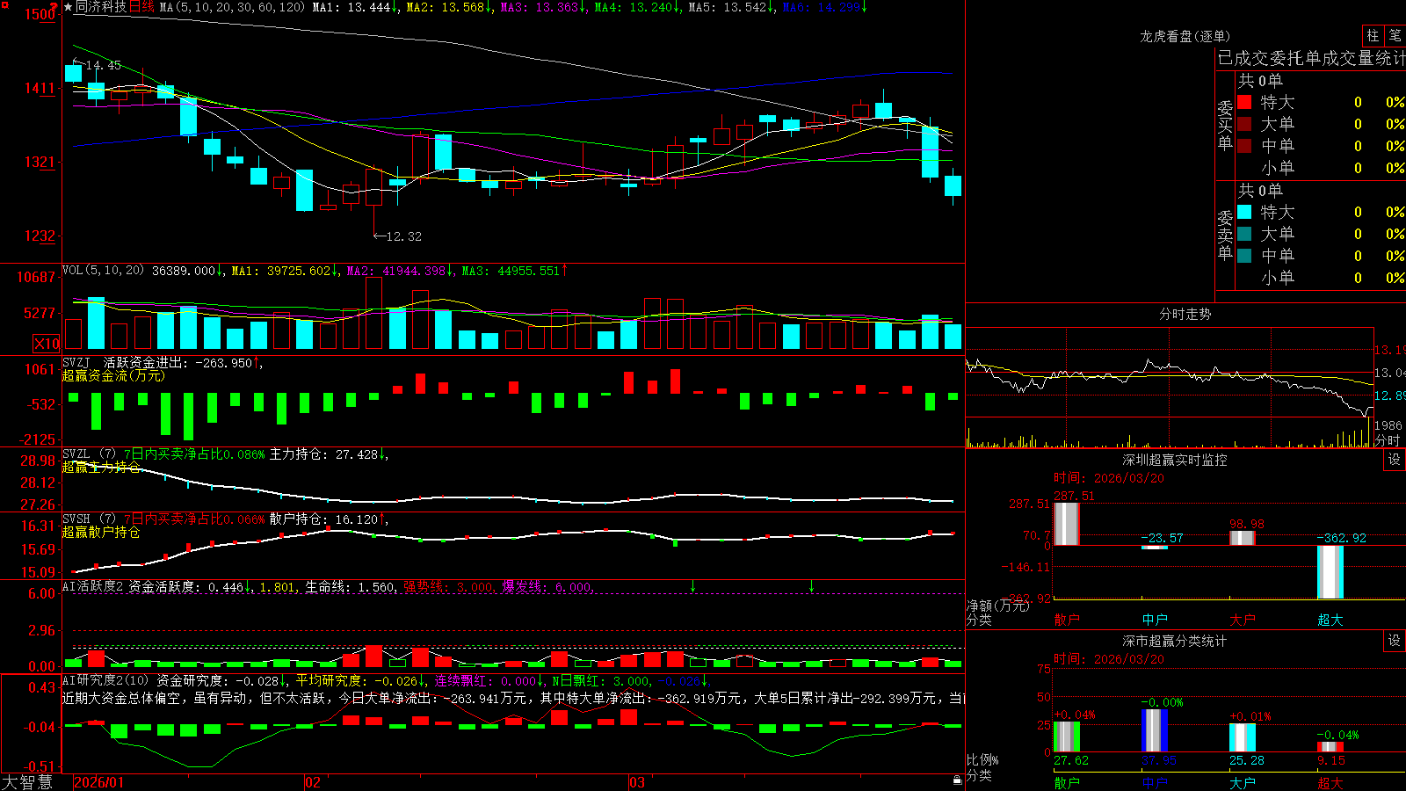
Task: Click the SVZJ indicator label
Action: pos(76,362)
